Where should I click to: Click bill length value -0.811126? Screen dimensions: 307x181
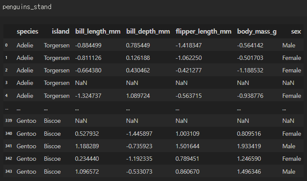(x=88, y=58)
